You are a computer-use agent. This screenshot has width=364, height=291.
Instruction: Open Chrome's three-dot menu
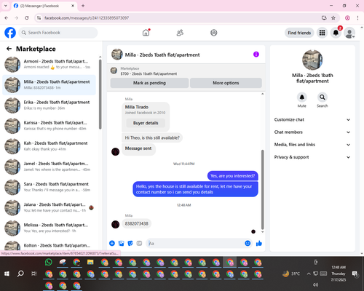point(357,18)
